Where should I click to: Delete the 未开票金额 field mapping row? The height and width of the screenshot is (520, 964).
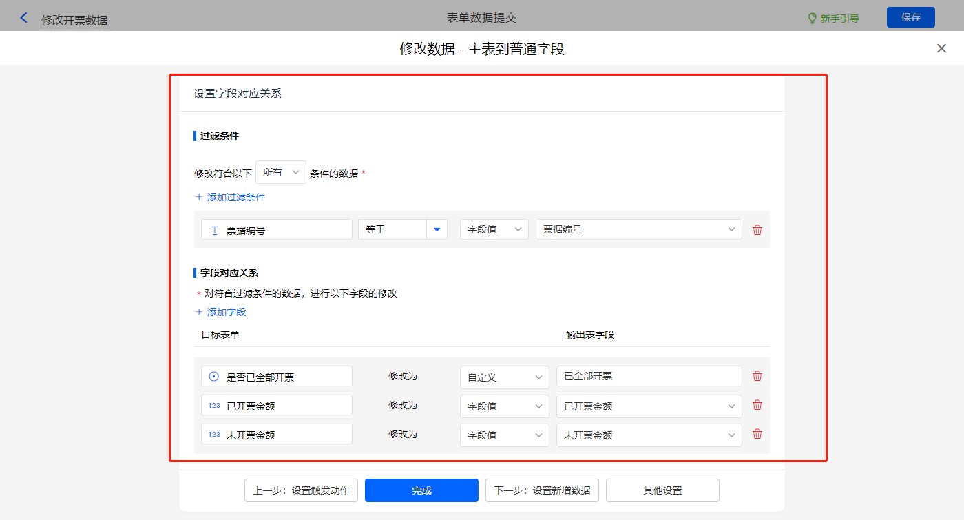[x=757, y=434]
